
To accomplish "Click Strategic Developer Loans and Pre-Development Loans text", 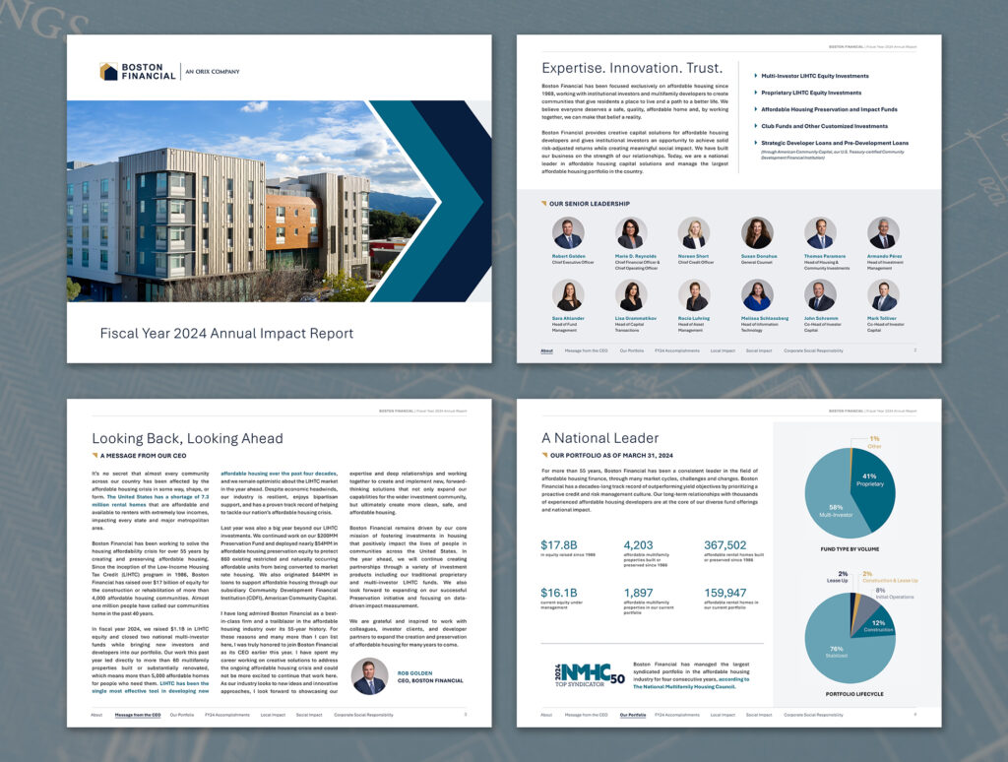I will click(835, 143).
